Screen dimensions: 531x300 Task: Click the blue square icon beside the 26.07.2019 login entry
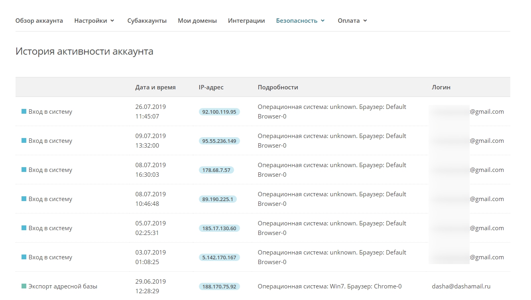(x=24, y=112)
